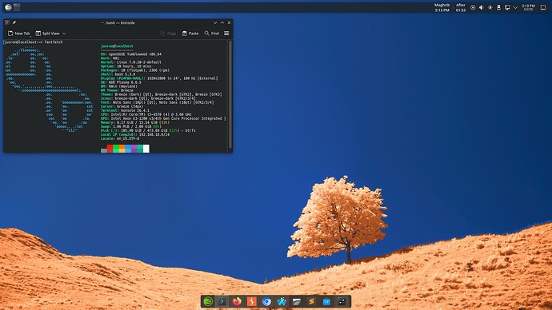Open the brightness sun tray icon
Viewport: 552px width, 310px height.
(x=490, y=7)
